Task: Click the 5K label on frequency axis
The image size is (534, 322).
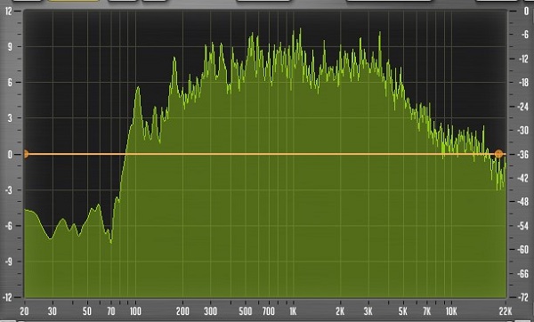Action: (403, 311)
